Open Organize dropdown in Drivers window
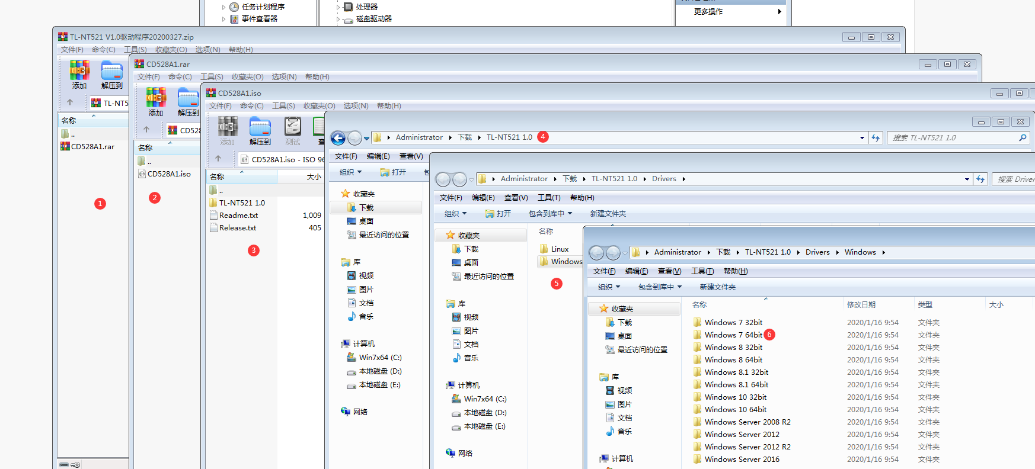Screen dimensions: 1035x469 (x=455, y=213)
